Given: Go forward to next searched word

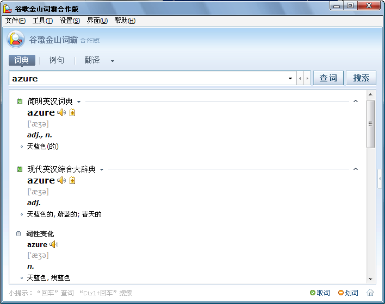Looking at the screenshot, I should pos(307,79).
